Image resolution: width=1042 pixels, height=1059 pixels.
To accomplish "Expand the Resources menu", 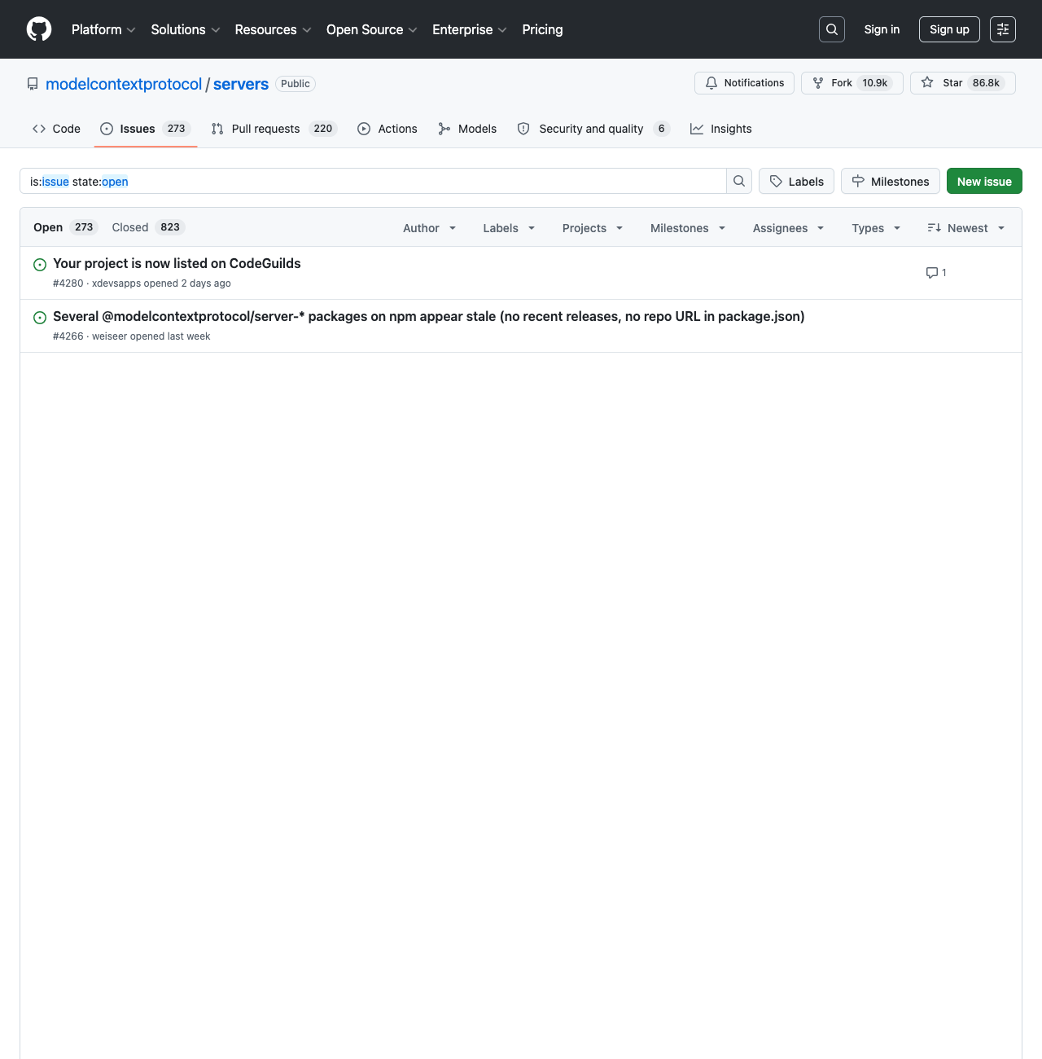I will pyautogui.click(x=273, y=29).
